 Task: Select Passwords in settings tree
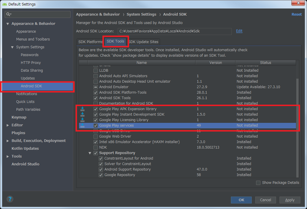click(x=30, y=55)
